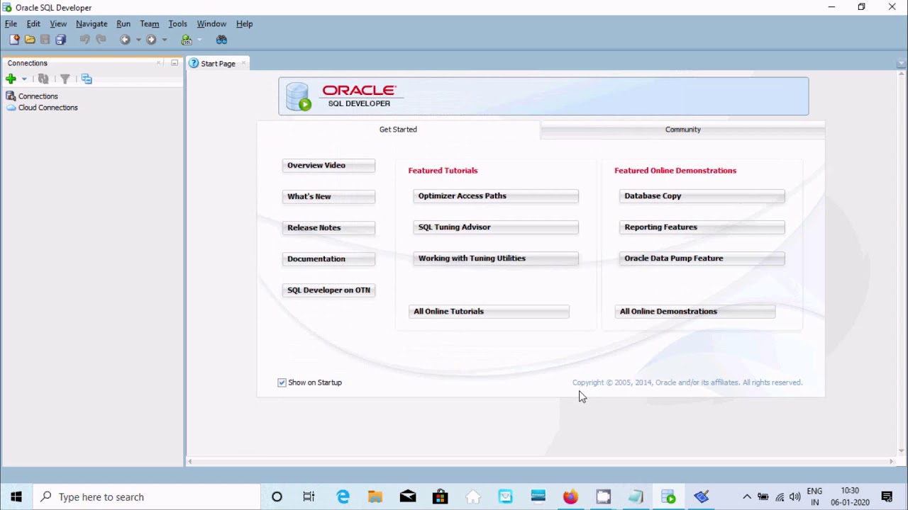Click the Back navigation arrow
The image size is (908, 510).
(x=125, y=40)
